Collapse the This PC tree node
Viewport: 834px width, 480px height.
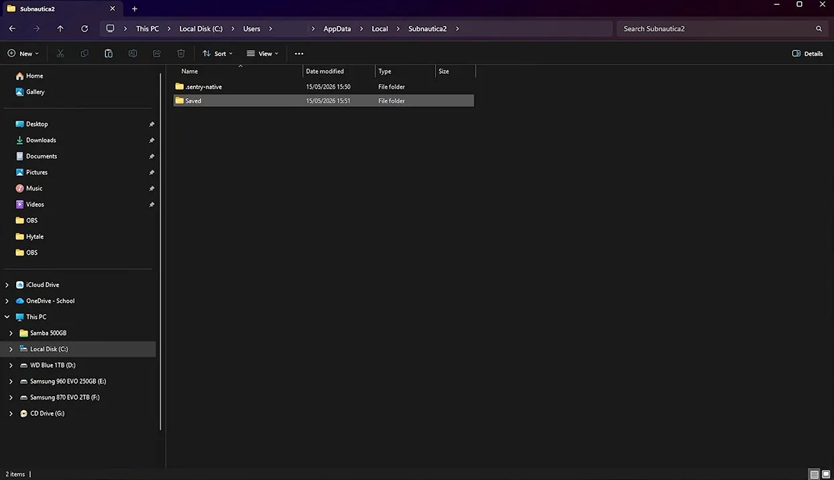[7, 317]
